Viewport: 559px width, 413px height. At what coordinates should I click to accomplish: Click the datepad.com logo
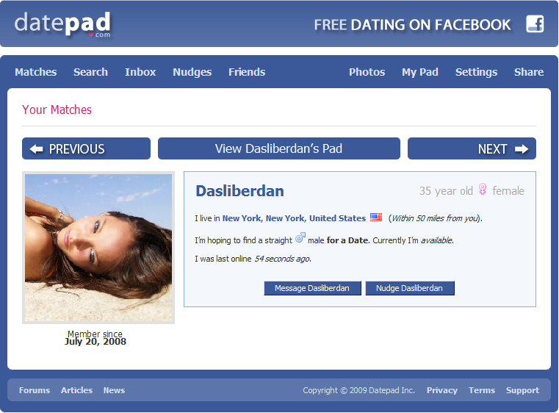62,24
